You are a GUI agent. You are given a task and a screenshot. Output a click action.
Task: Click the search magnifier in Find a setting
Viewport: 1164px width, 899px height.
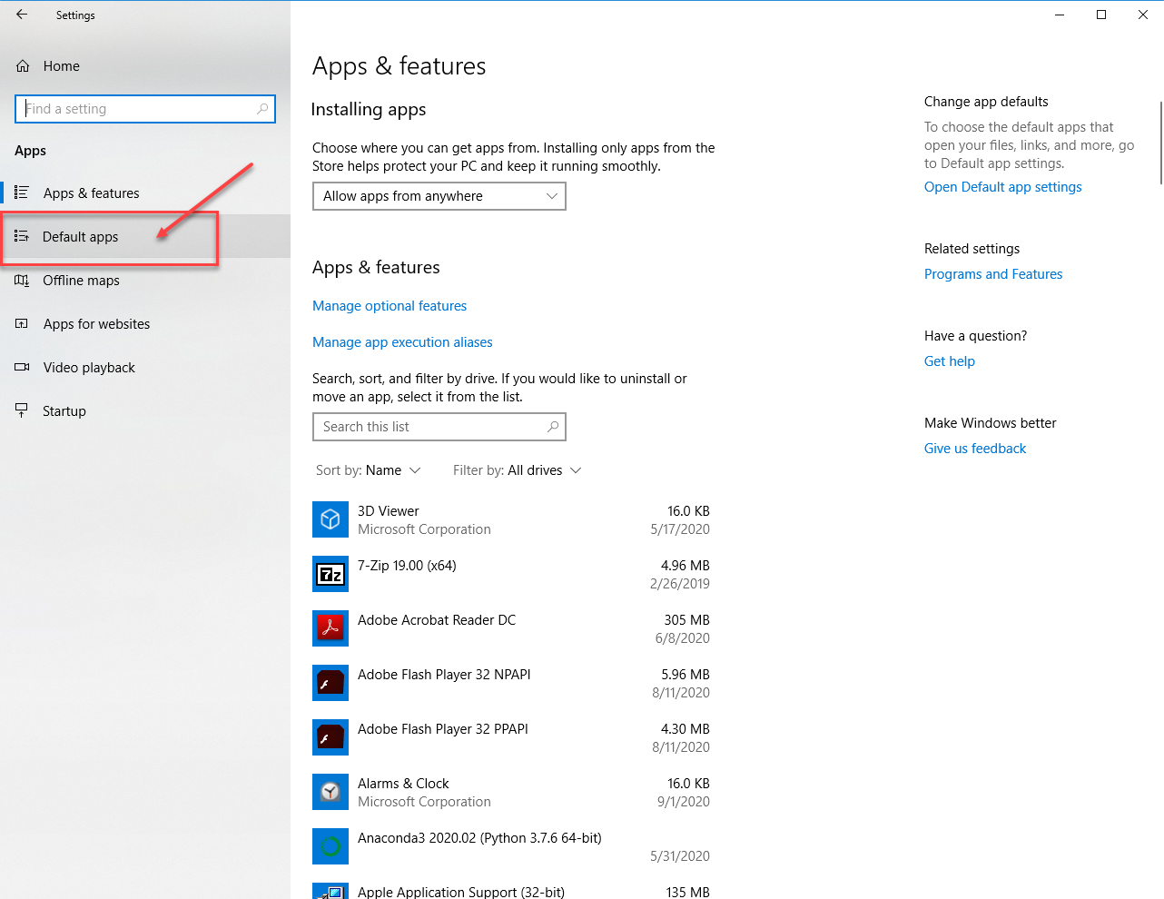tap(262, 109)
